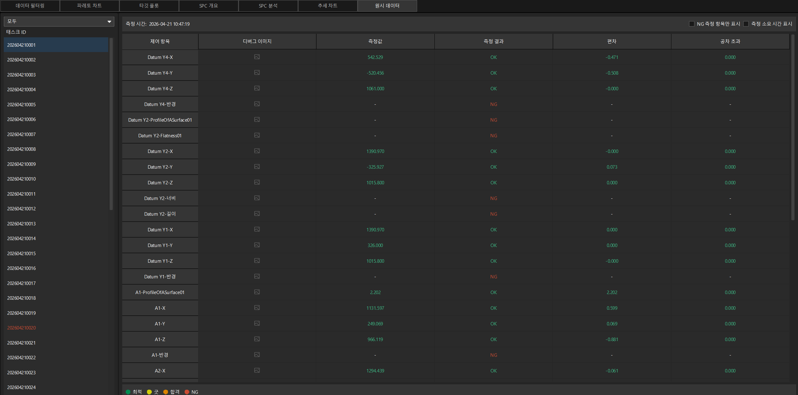Select red task ID 202604210020

[56, 328]
